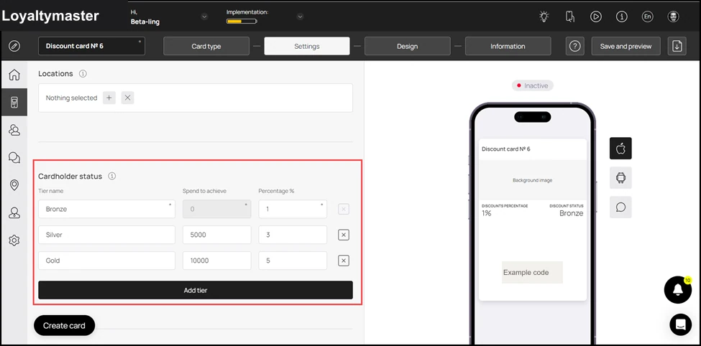Open the Settings gear sidebar icon
701x346 pixels.
14,240
